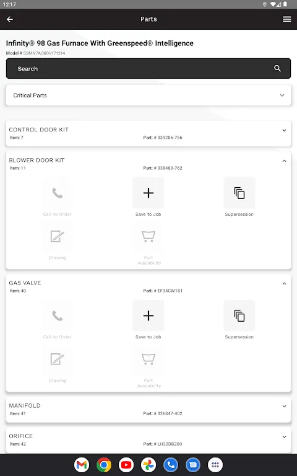Open the Critical Parts dropdown
The width and height of the screenshot is (297, 476).
(148, 95)
